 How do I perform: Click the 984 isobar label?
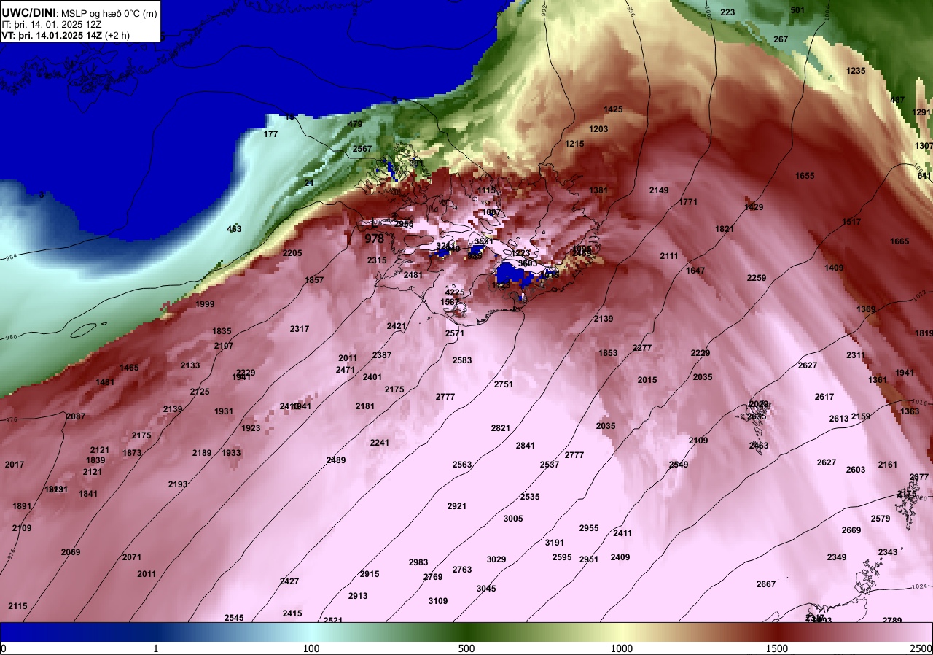click(10, 257)
